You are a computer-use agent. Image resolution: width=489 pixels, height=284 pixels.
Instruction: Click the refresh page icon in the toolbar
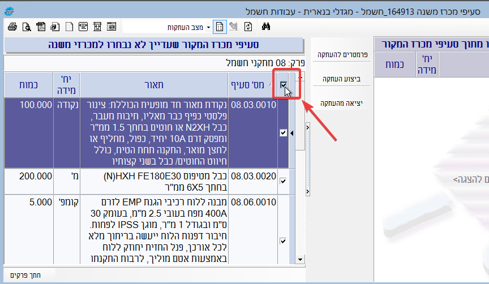[248, 27]
